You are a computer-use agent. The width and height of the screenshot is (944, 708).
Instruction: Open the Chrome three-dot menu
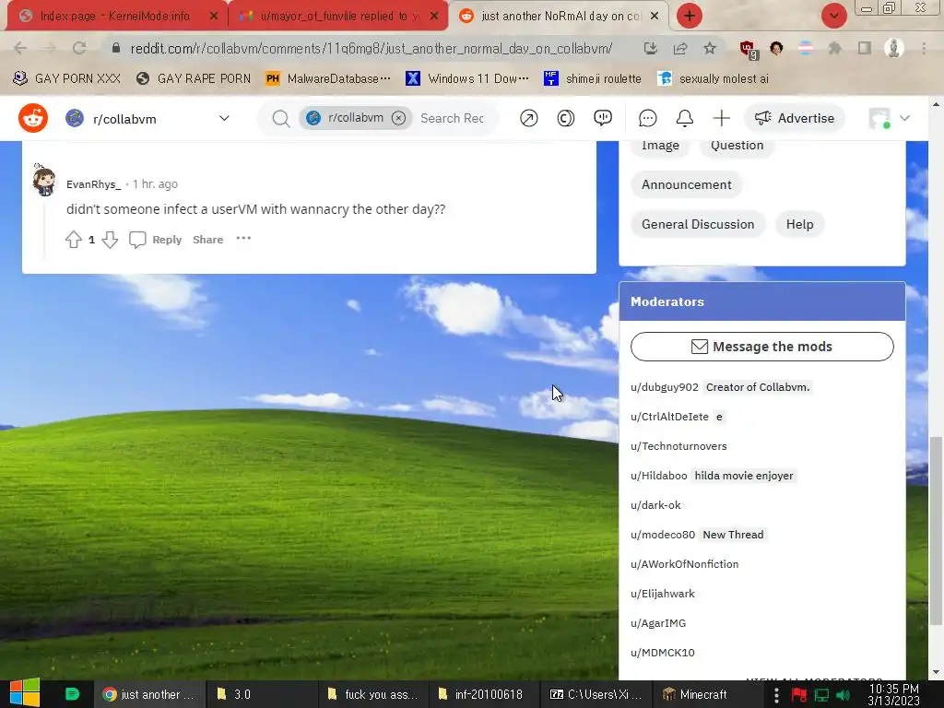(924, 48)
